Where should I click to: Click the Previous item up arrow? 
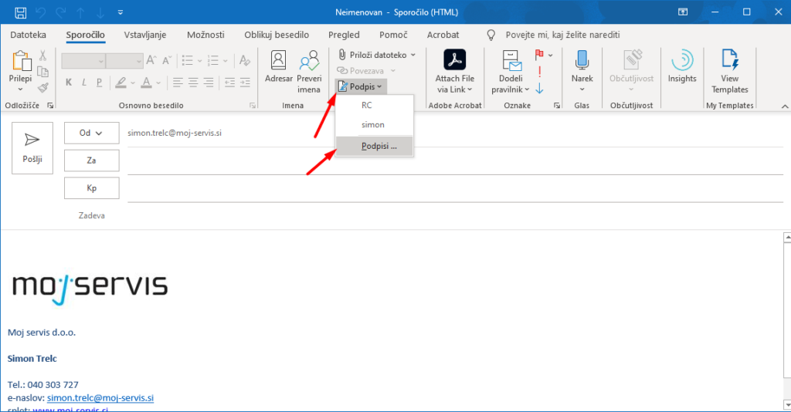(80, 12)
